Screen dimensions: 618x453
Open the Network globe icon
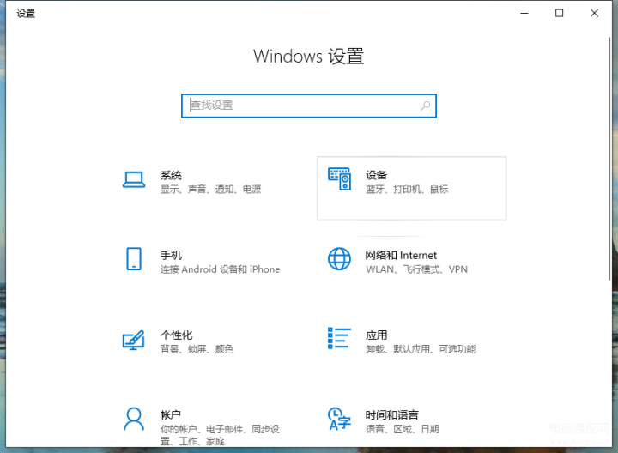pos(339,259)
